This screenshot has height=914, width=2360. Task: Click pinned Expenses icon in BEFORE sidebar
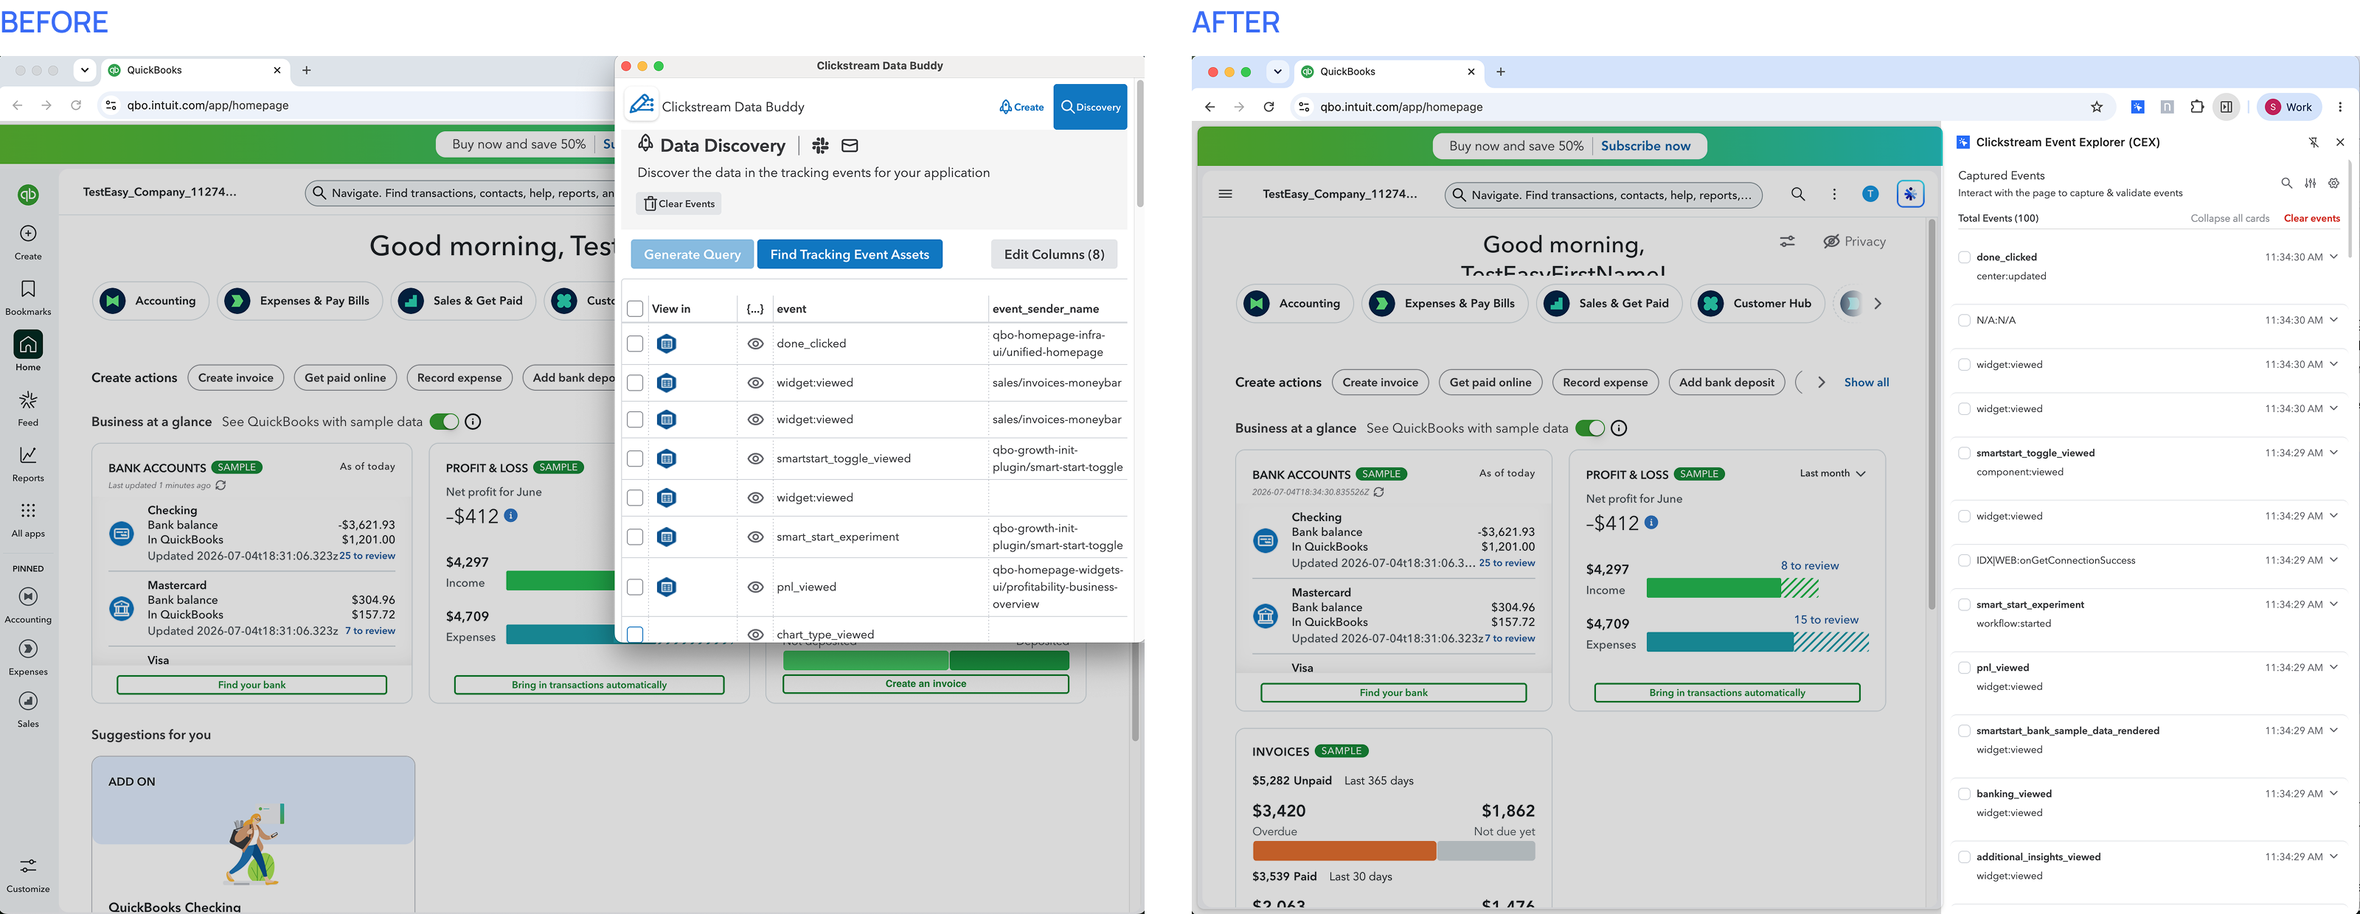click(x=29, y=649)
